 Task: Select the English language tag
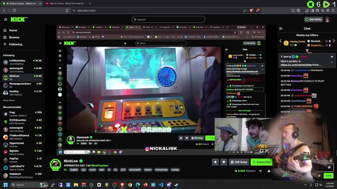tap(74, 170)
